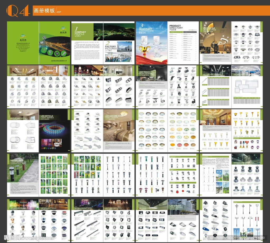Select the LED STREET LIGHT SERIES title
This screenshot has height=243, width=270.
coord(176,207)
